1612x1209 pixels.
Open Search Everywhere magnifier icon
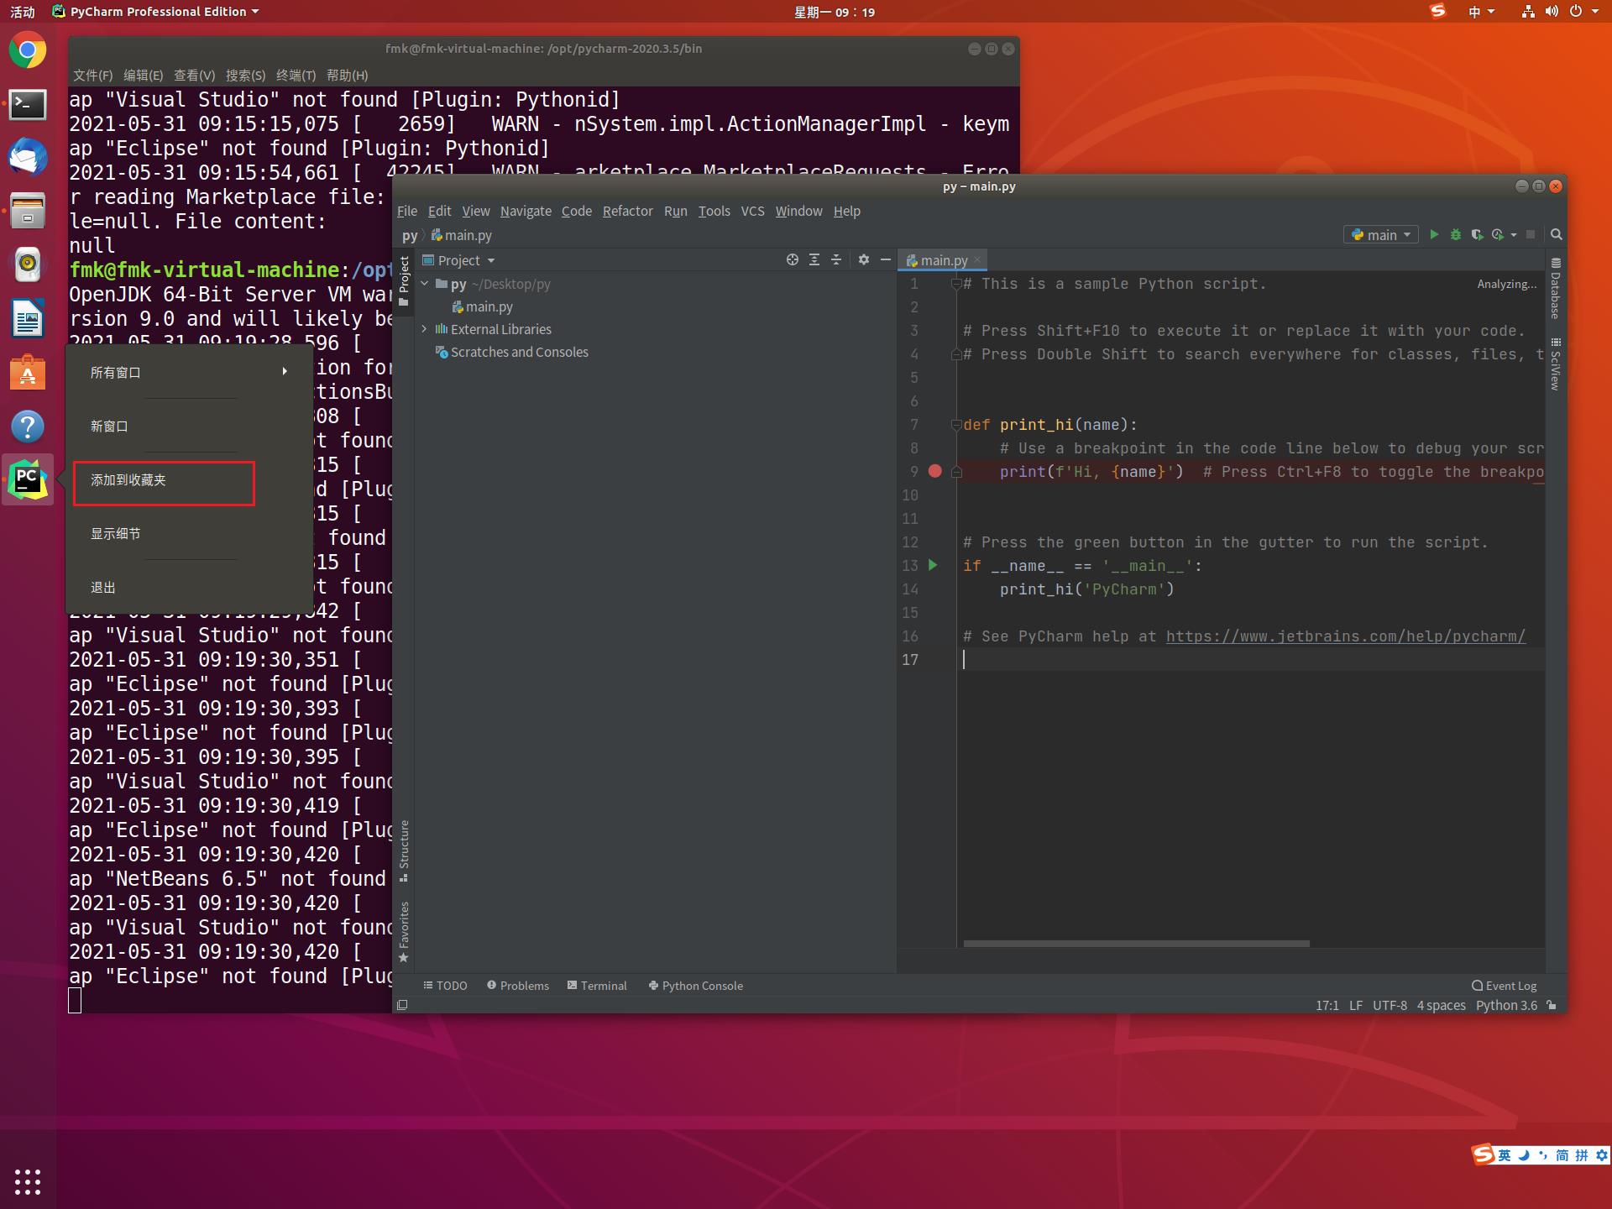pos(1556,235)
